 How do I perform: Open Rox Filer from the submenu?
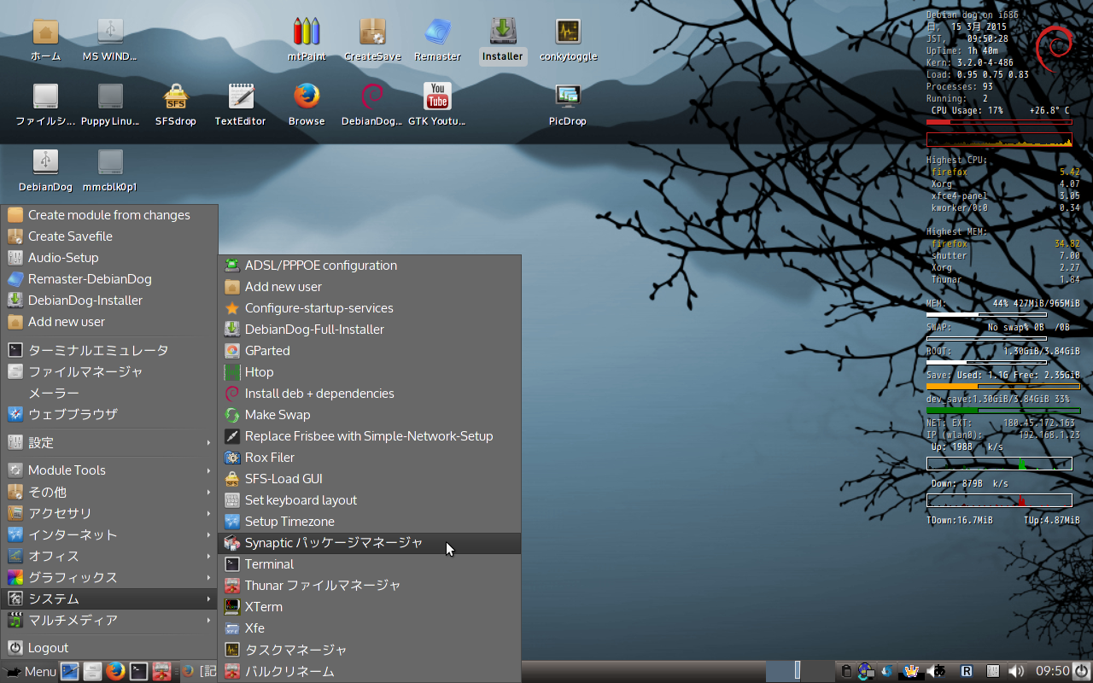tap(370, 458)
